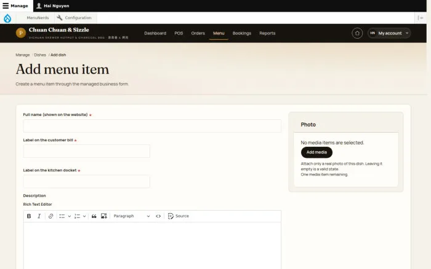This screenshot has width=431, height=269.
Task: Click the 'Add dish' breadcrumb text
Action: (58, 55)
